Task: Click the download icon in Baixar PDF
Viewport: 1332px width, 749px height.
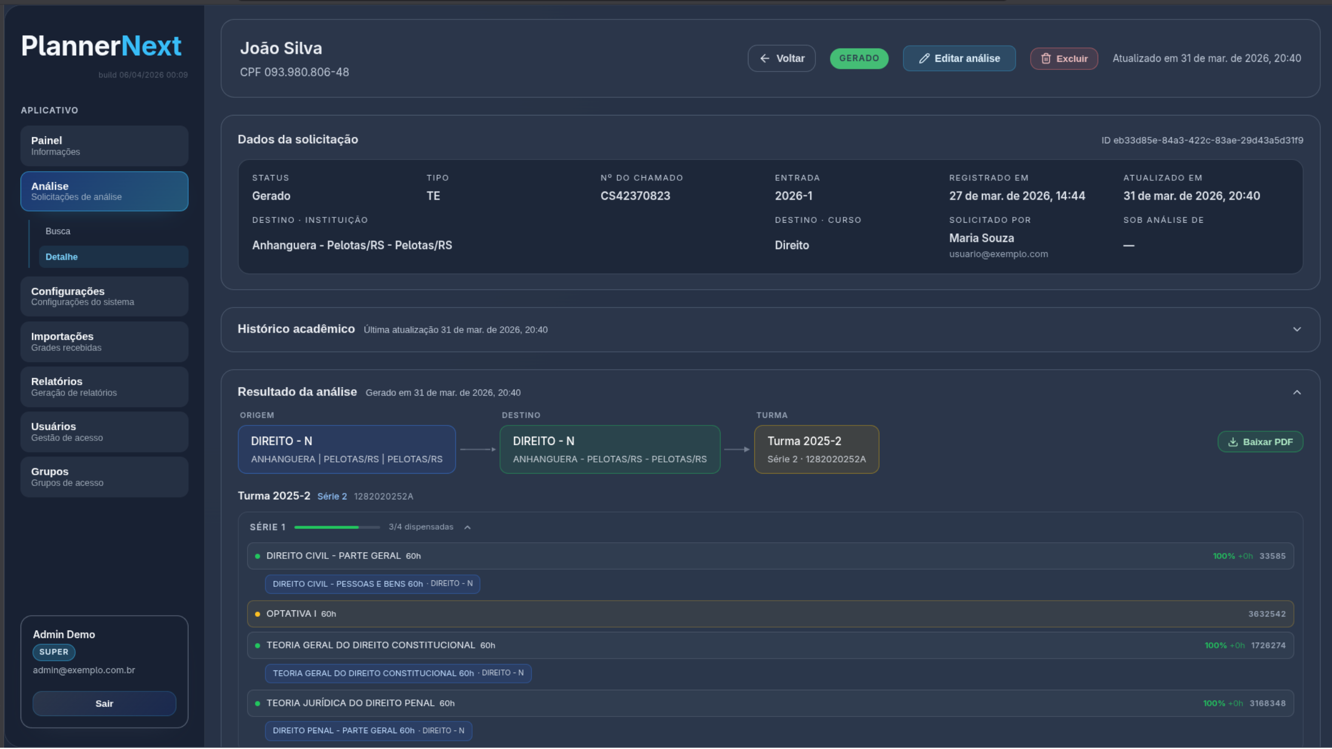Action: [1233, 442]
